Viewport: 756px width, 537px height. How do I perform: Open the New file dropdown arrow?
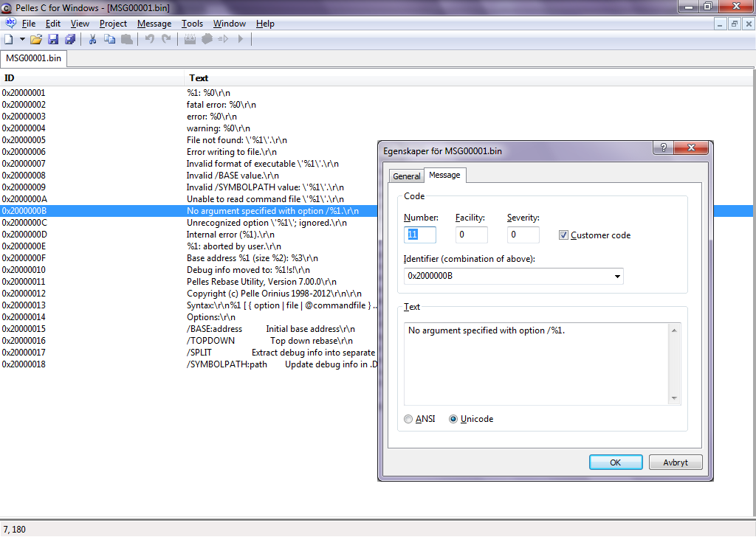21,40
